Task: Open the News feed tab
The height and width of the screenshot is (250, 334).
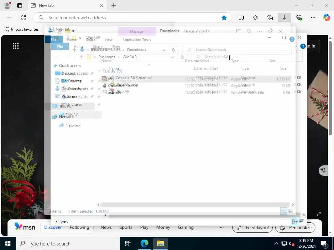Action: point(106,227)
